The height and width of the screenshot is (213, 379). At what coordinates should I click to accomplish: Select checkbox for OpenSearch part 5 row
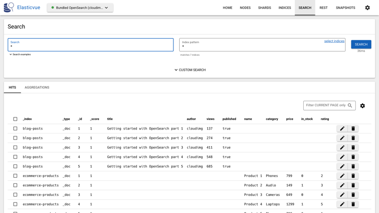pyautogui.click(x=15, y=166)
